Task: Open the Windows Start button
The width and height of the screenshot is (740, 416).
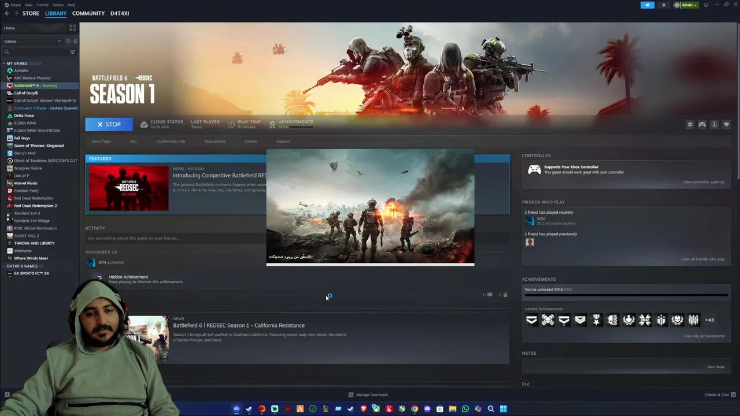Action: click(504, 408)
